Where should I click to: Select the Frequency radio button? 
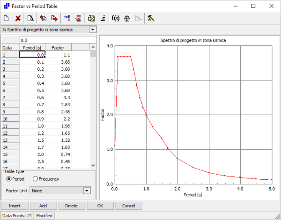click(x=36, y=179)
